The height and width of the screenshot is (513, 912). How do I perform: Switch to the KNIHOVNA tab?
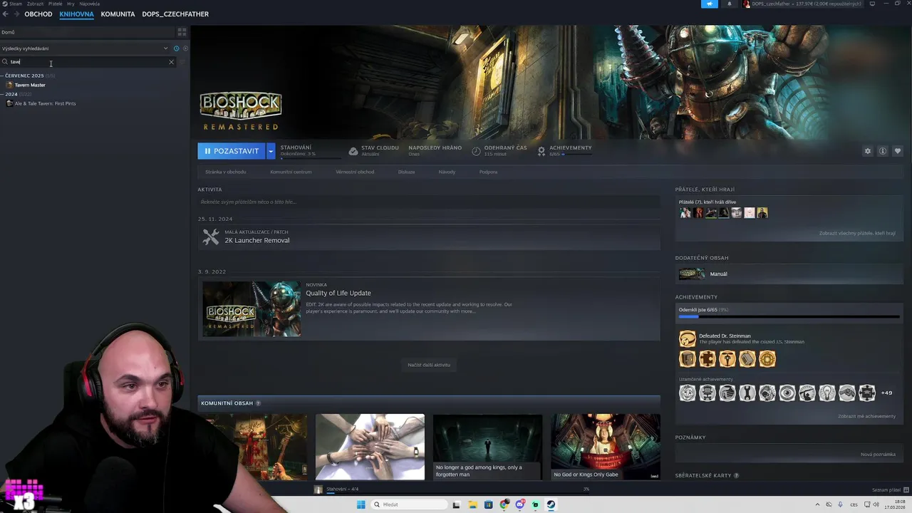click(x=77, y=14)
